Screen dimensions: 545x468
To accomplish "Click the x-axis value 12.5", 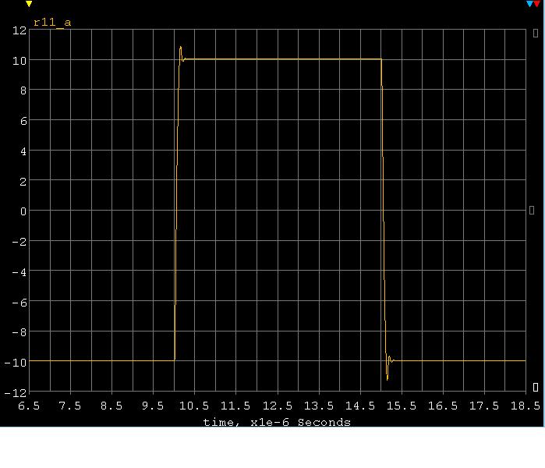I will click(278, 406).
